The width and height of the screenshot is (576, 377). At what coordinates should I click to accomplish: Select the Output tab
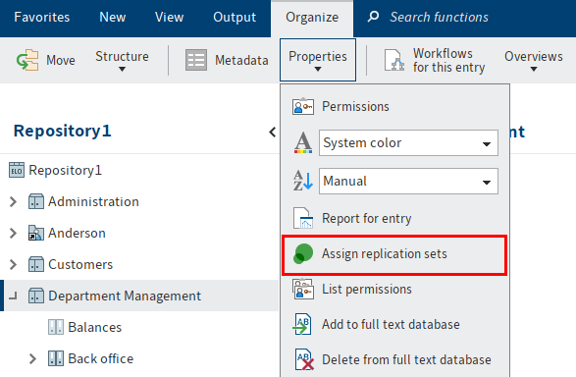click(235, 18)
